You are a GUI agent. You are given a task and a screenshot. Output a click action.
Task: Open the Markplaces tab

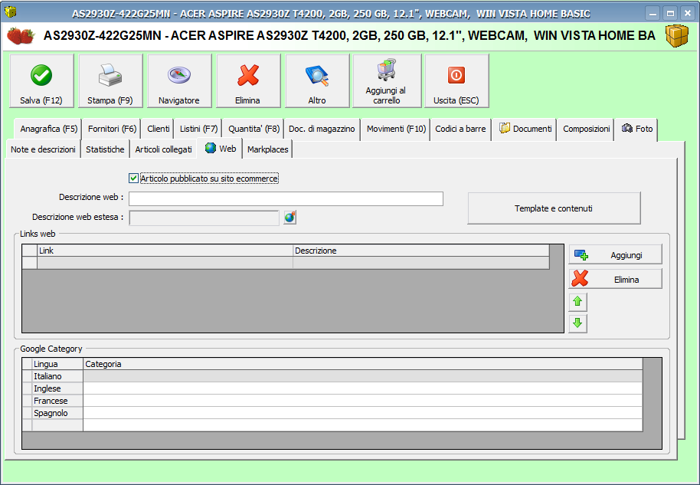coord(267,149)
